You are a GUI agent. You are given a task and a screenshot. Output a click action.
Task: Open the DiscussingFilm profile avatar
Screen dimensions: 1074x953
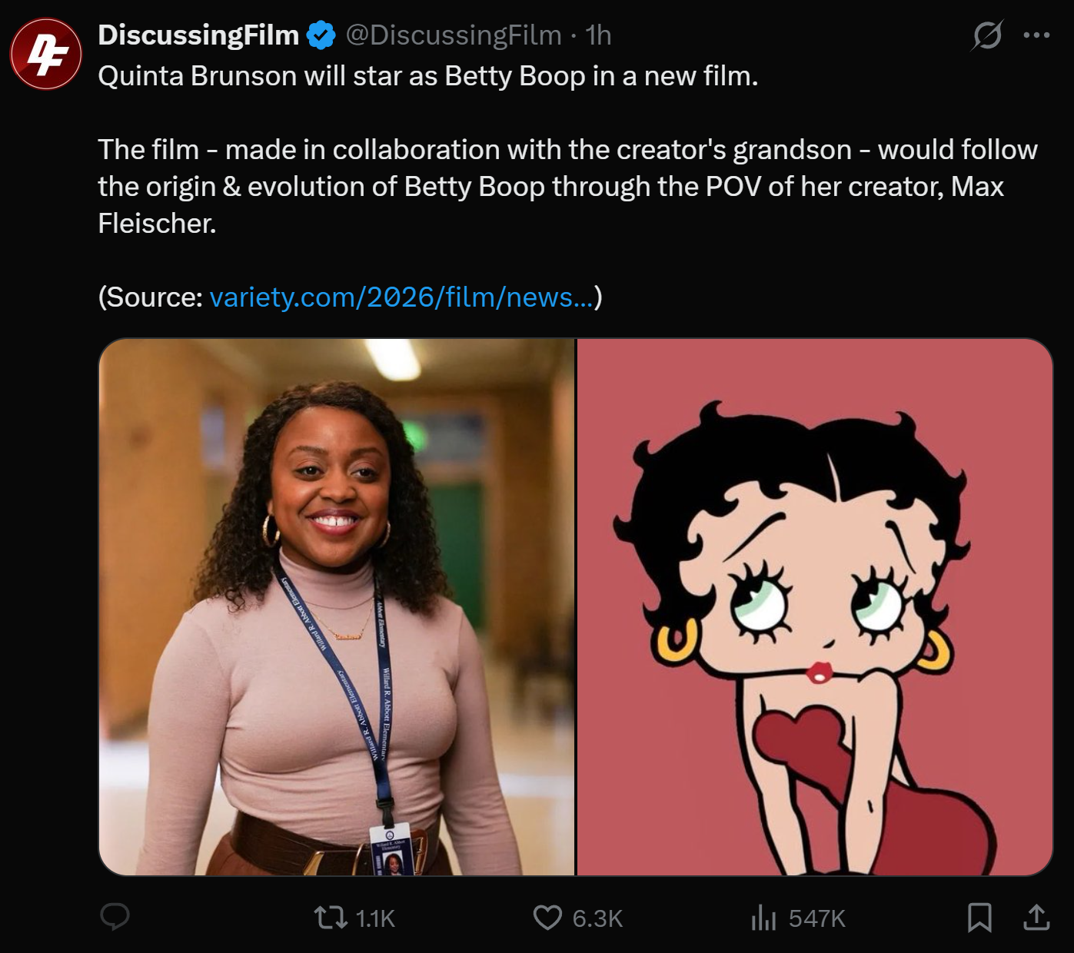click(46, 55)
